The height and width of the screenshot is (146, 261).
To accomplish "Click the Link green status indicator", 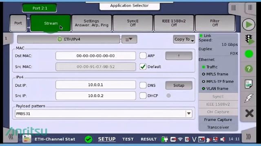I will (x=201, y=36).
